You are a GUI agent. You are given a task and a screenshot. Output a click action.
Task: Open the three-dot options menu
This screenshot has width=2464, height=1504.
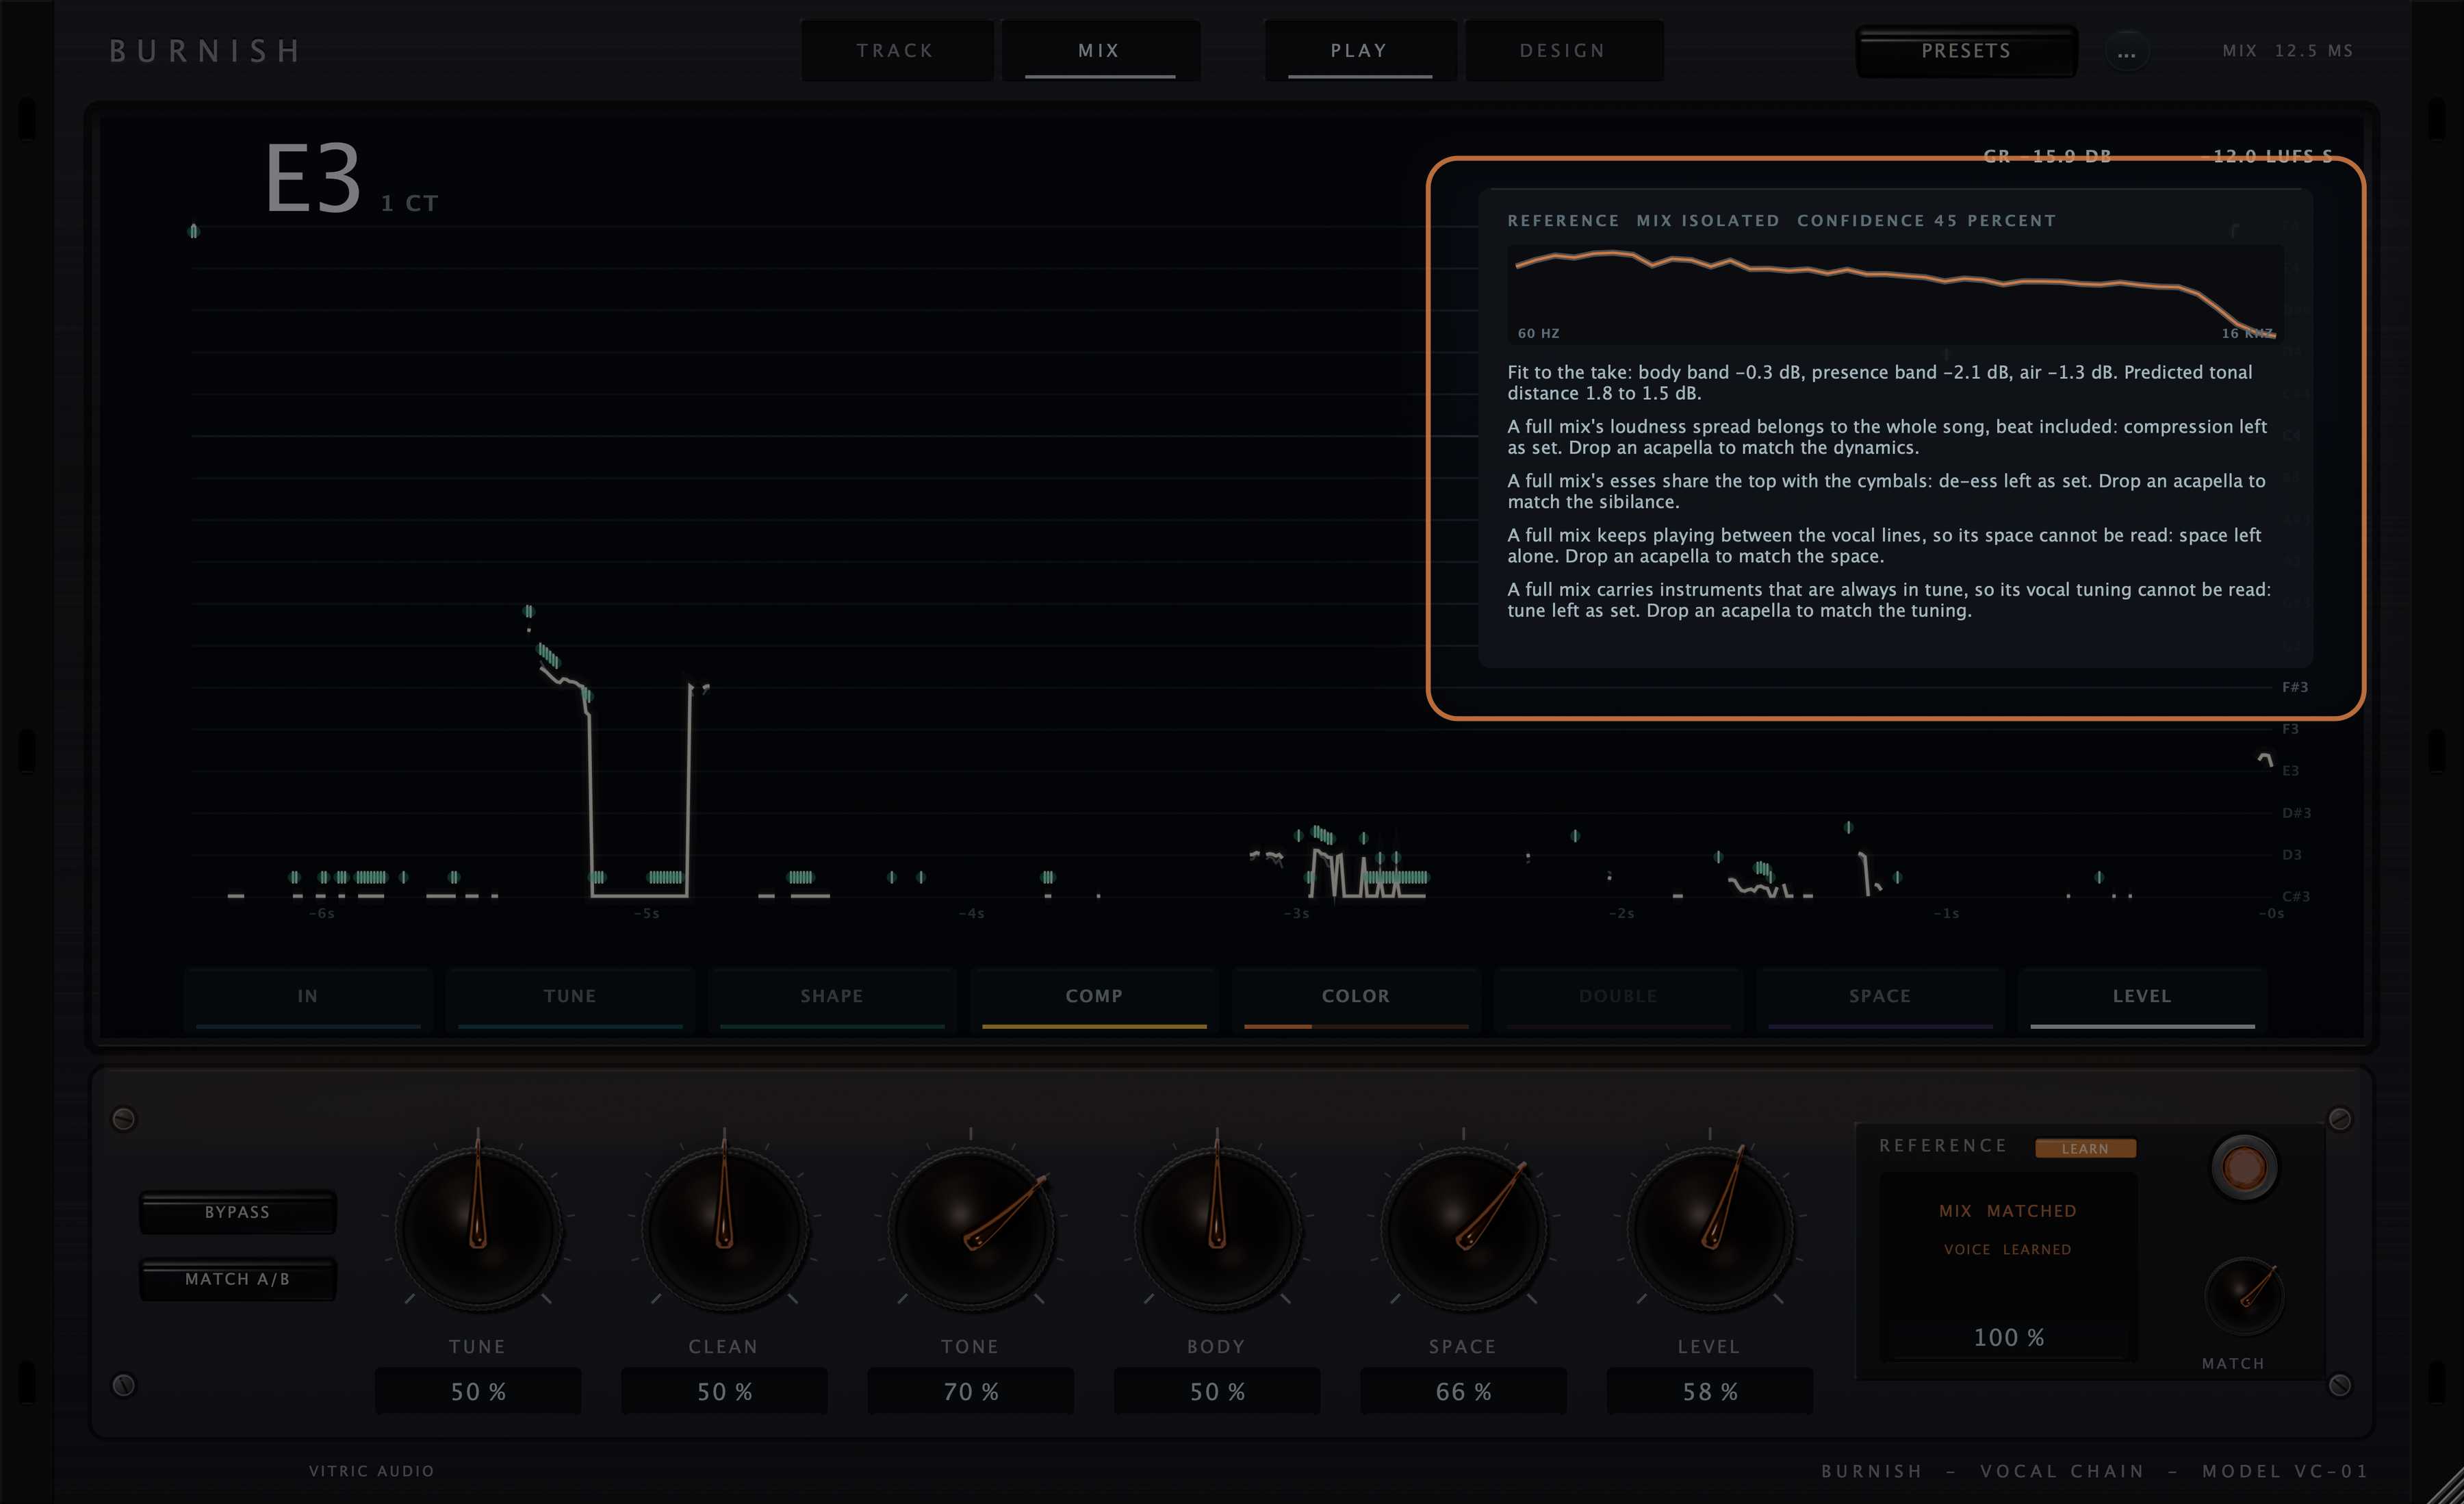point(2126,51)
